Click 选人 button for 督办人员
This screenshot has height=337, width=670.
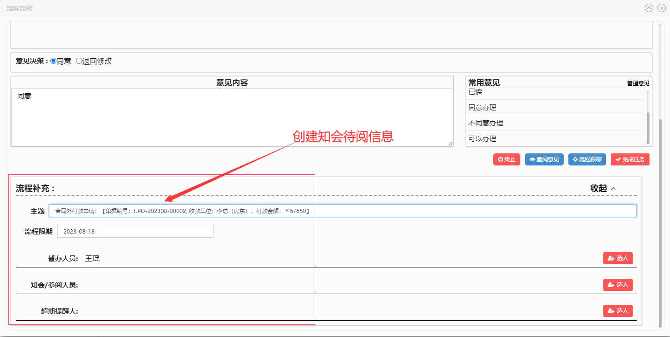[617, 258]
